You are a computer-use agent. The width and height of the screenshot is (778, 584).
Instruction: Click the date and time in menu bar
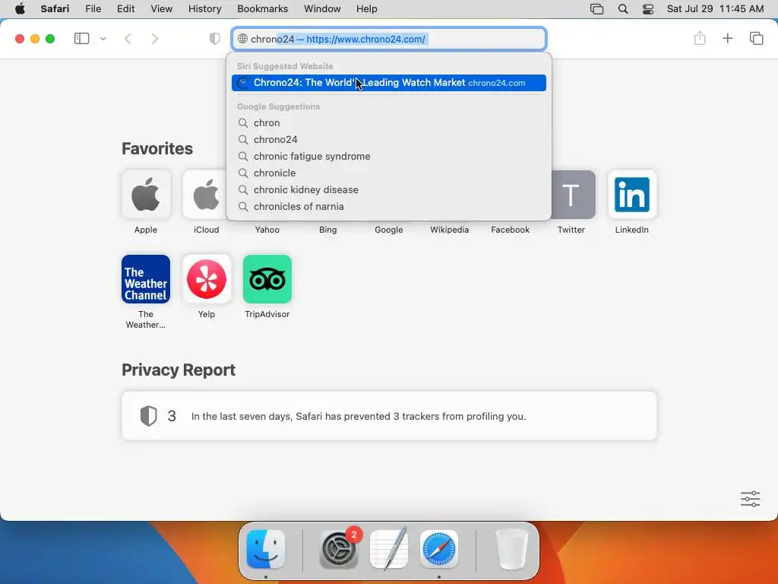coord(715,9)
